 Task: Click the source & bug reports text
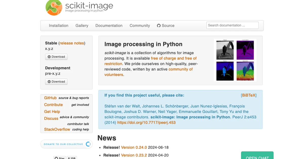click(x=74, y=98)
